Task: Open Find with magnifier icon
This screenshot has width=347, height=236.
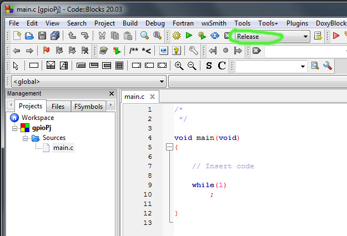Action: 144,36
